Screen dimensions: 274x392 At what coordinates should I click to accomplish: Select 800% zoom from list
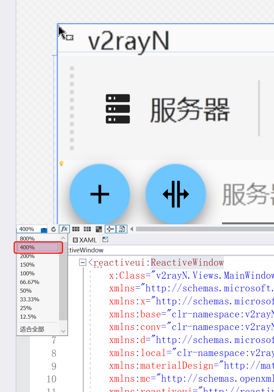pyautogui.click(x=27, y=239)
